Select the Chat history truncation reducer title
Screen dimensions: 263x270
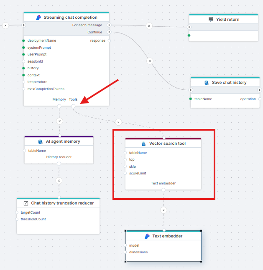pyautogui.click(x=62, y=203)
